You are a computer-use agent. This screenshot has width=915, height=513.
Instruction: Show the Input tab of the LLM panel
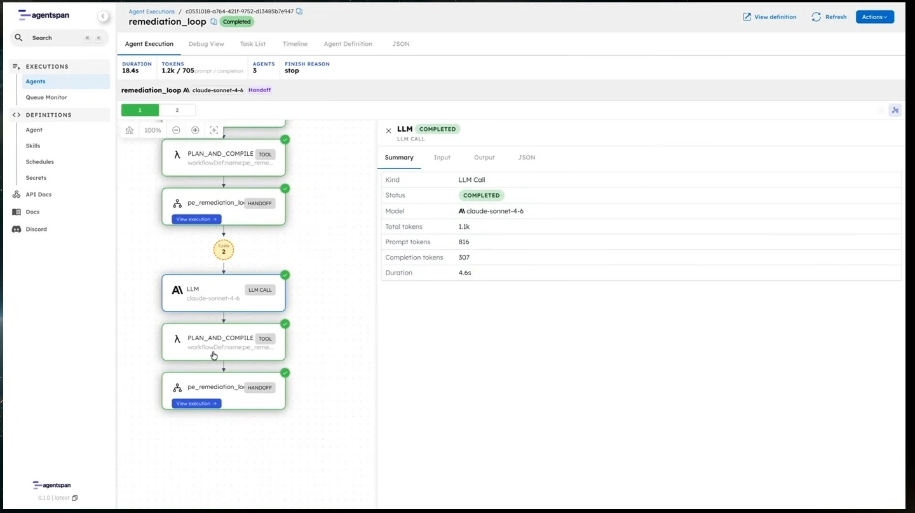pos(442,158)
